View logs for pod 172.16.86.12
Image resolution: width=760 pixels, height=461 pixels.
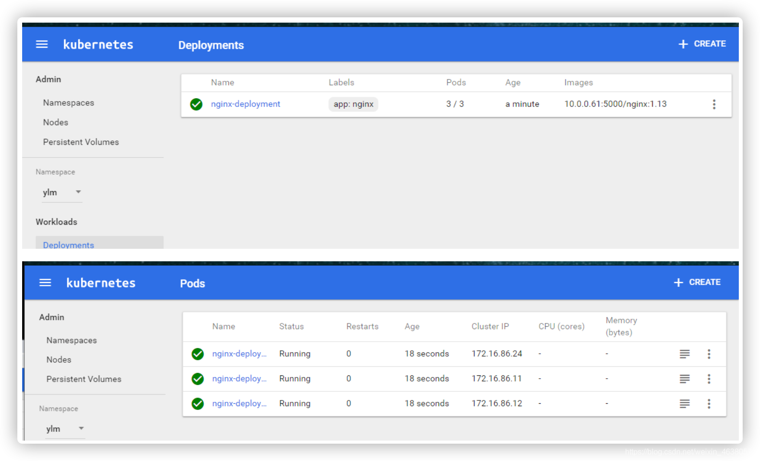684,404
